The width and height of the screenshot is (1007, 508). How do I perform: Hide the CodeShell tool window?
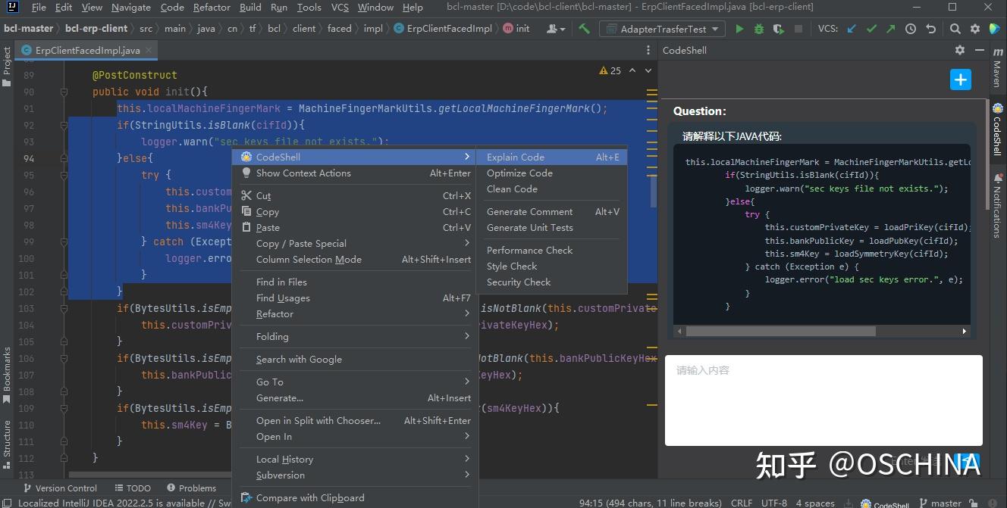[x=979, y=50]
